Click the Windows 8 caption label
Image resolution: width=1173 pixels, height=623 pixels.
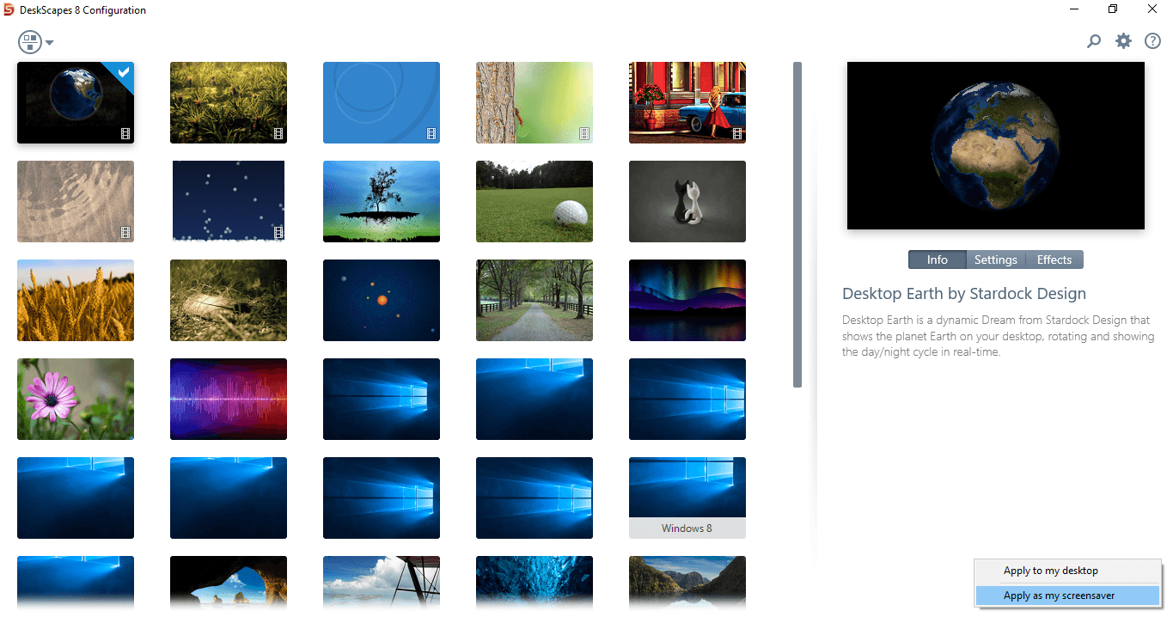pyautogui.click(x=687, y=528)
